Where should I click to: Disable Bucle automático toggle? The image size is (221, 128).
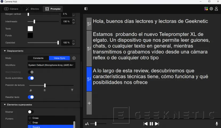[31, 78]
